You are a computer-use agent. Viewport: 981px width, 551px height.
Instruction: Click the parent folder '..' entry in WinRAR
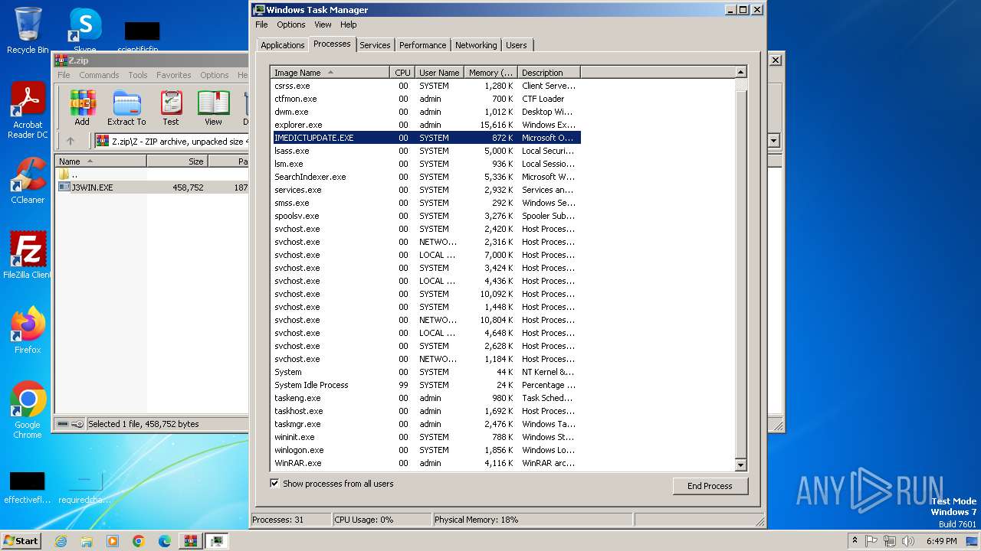click(69, 174)
